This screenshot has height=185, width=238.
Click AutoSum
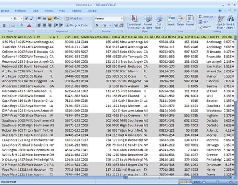(x=207, y=17)
